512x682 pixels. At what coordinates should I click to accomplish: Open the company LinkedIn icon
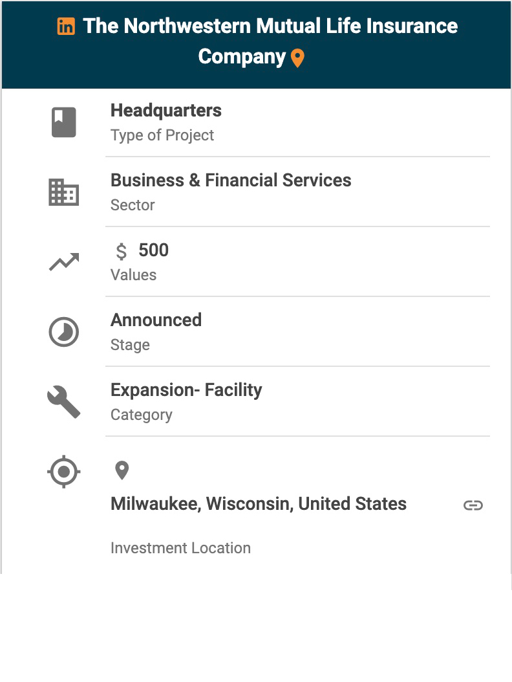pyautogui.click(x=66, y=27)
